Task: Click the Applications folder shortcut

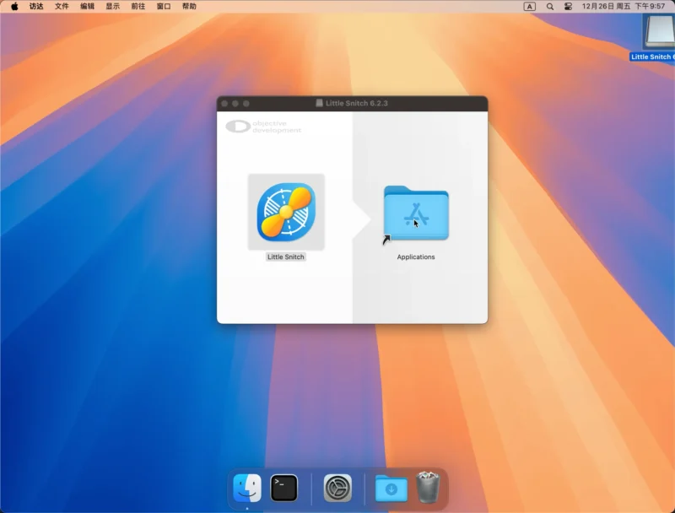Action: click(x=416, y=213)
